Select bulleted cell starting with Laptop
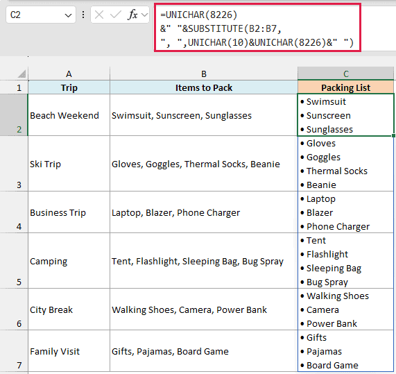 (345, 212)
